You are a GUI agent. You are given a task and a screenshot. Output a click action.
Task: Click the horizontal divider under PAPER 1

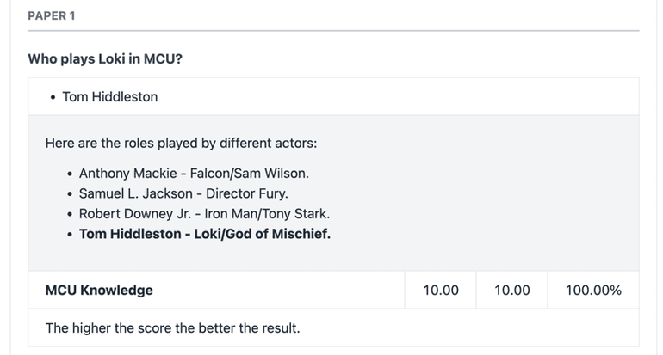click(x=333, y=30)
